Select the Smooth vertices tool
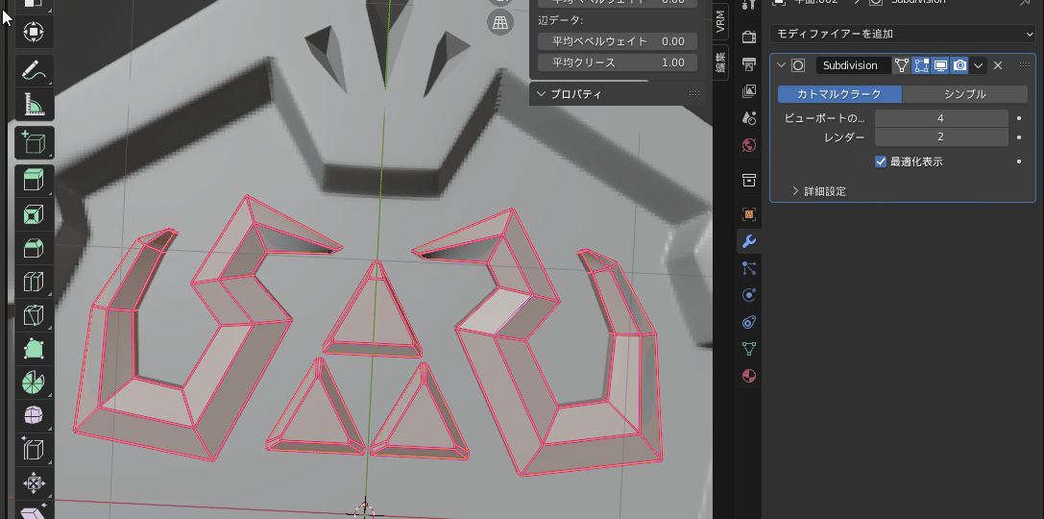Image resolution: width=1044 pixels, height=519 pixels. pyautogui.click(x=34, y=415)
